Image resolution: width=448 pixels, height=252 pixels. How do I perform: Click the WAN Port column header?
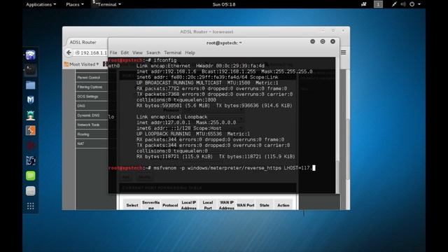(x=246, y=205)
